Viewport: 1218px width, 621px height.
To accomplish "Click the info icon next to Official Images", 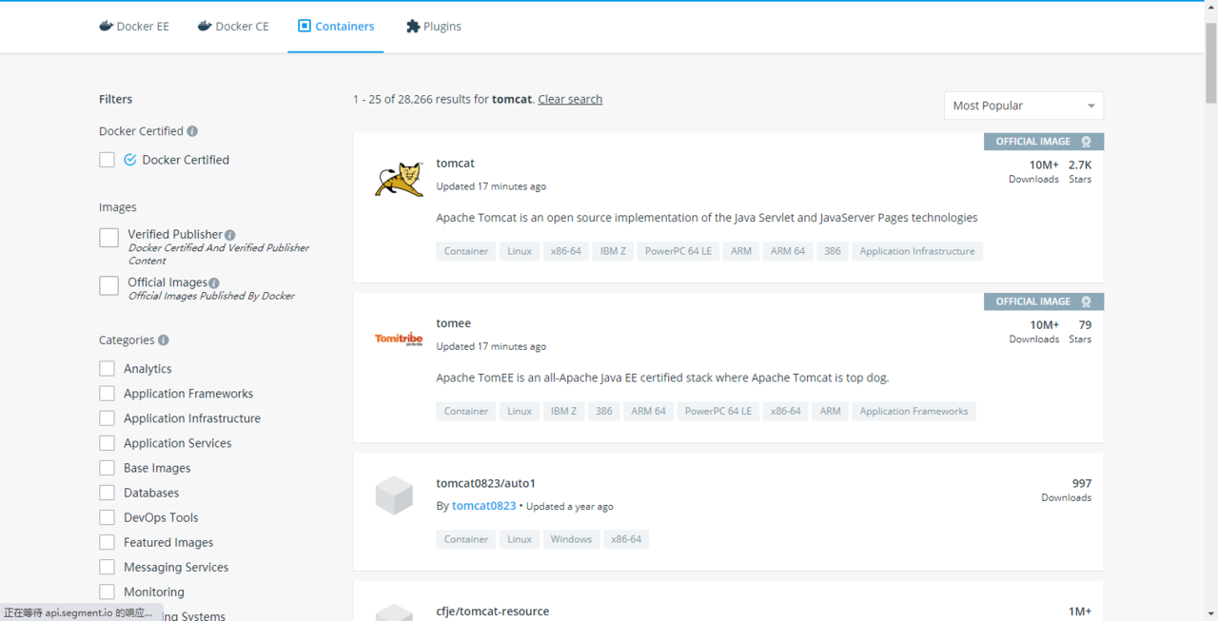I will (x=214, y=283).
